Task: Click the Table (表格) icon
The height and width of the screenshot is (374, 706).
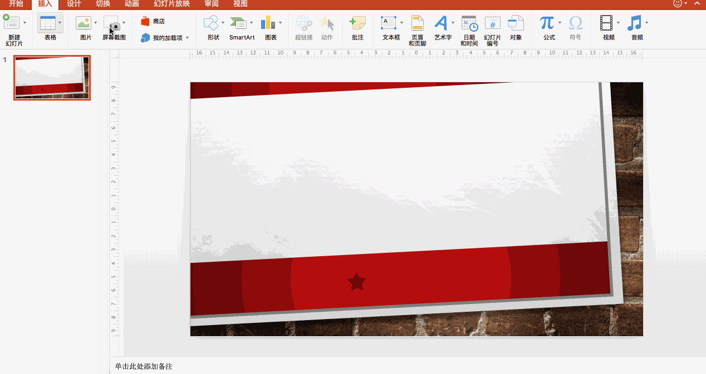Action: tap(48, 23)
